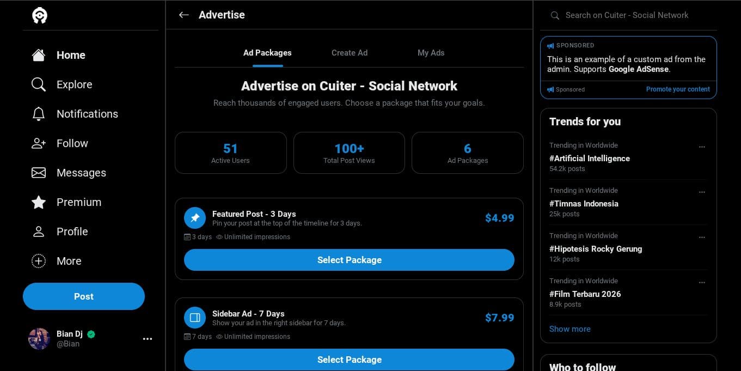Switch to the My Ads tab
This screenshot has width=741, height=371.
pos(431,53)
